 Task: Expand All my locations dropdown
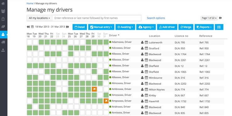click(x=39, y=18)
